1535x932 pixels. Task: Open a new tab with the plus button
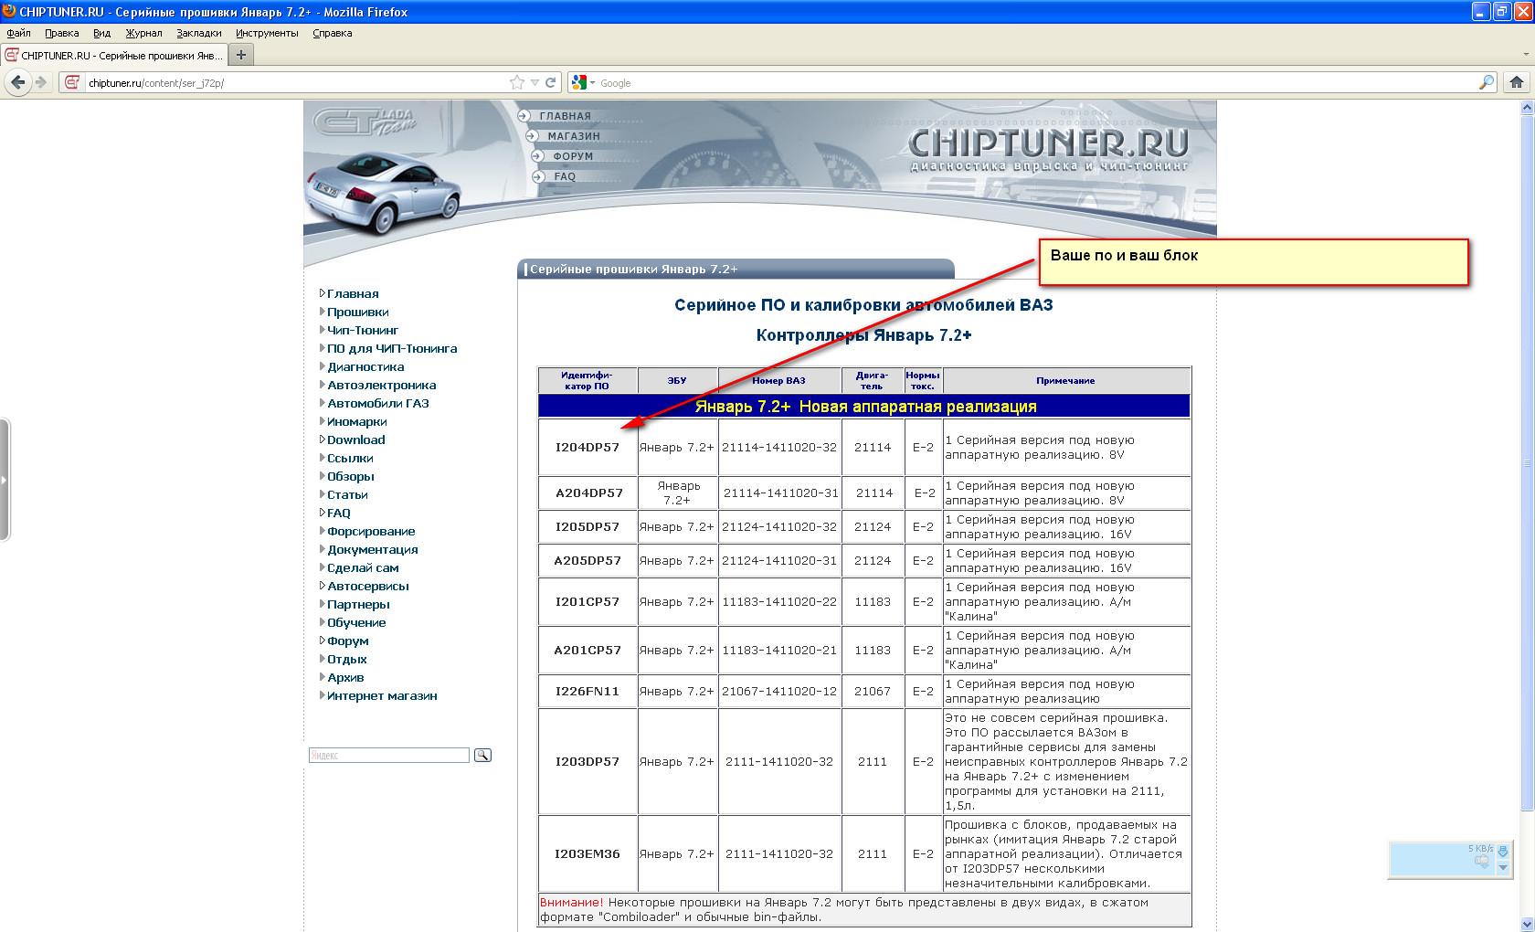(241, 55)
